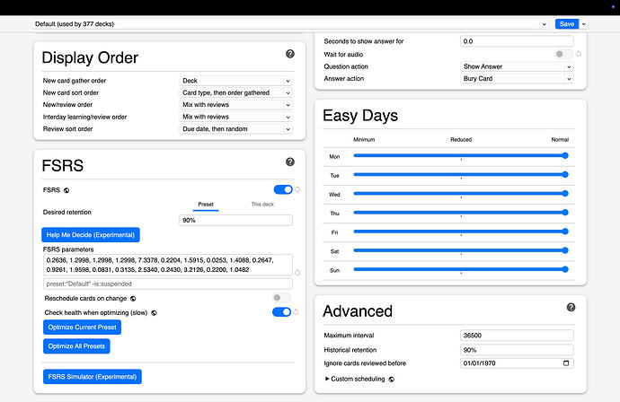This screenshot has width=620, height=402.
Task: Click the 'Minimum' easy days column label
Action: point(364,140)
